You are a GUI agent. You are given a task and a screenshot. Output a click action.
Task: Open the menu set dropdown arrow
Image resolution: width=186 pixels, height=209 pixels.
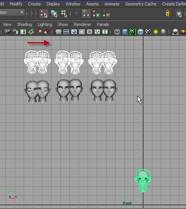22,12
